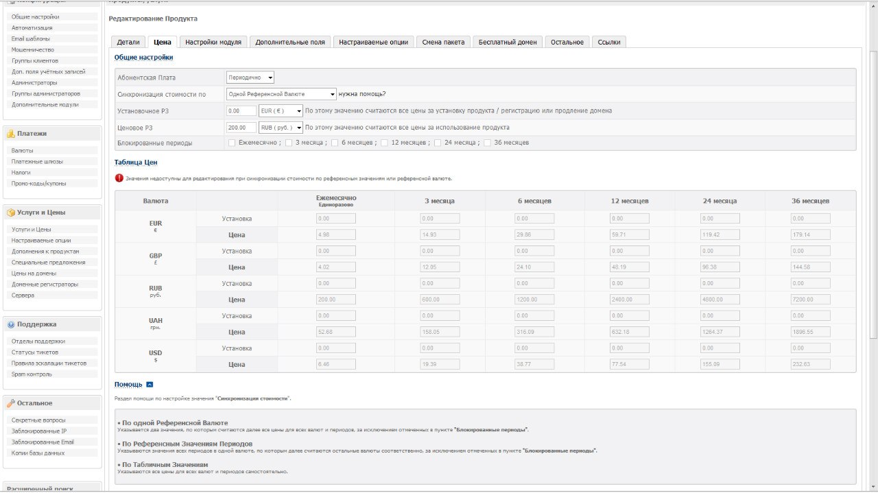Toggle the 12 месяцев blocked period checkbox
Image resolution: width=878 pixels, height=493 pixels.
(384, 143)
